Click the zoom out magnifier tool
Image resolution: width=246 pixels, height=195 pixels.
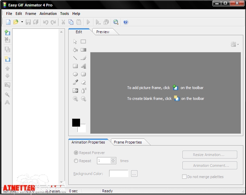pos(83,99)
